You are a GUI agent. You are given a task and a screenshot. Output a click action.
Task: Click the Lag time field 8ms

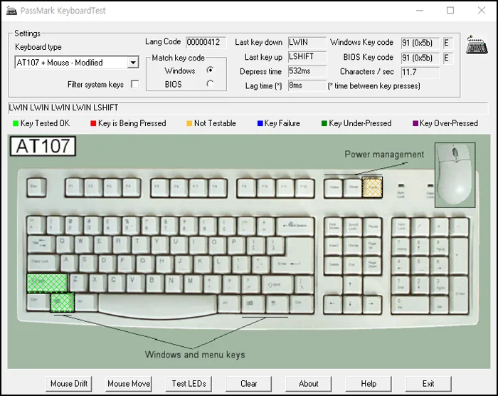307,85
